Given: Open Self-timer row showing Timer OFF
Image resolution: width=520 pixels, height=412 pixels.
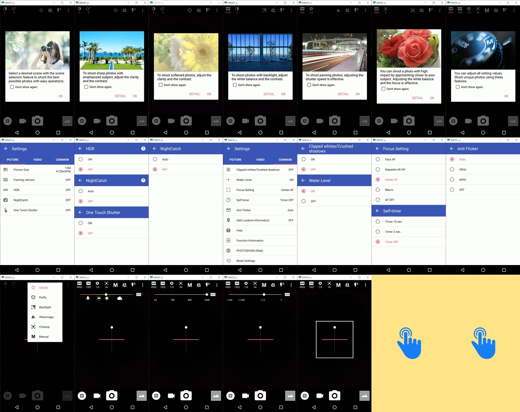Looking at the screenshot, I should click(260, 200).
